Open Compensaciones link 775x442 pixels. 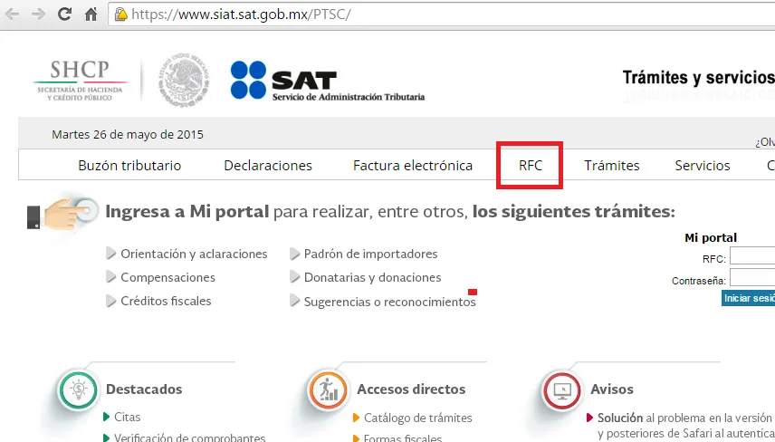pyautogui.click(x=167, y=277)
